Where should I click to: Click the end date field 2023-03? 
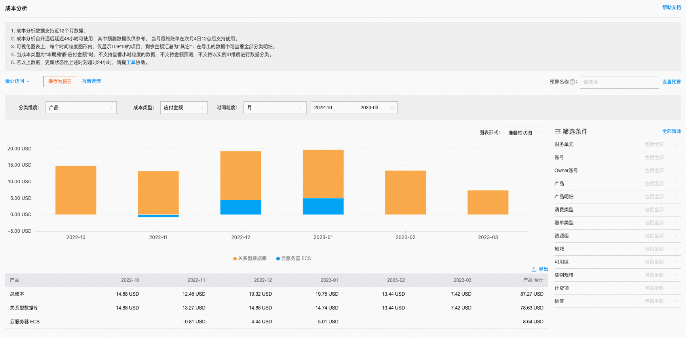coord(369,108)
